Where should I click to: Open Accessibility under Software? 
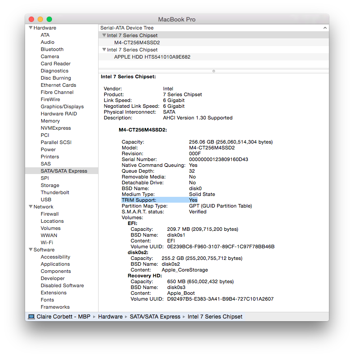coord(56,257)
